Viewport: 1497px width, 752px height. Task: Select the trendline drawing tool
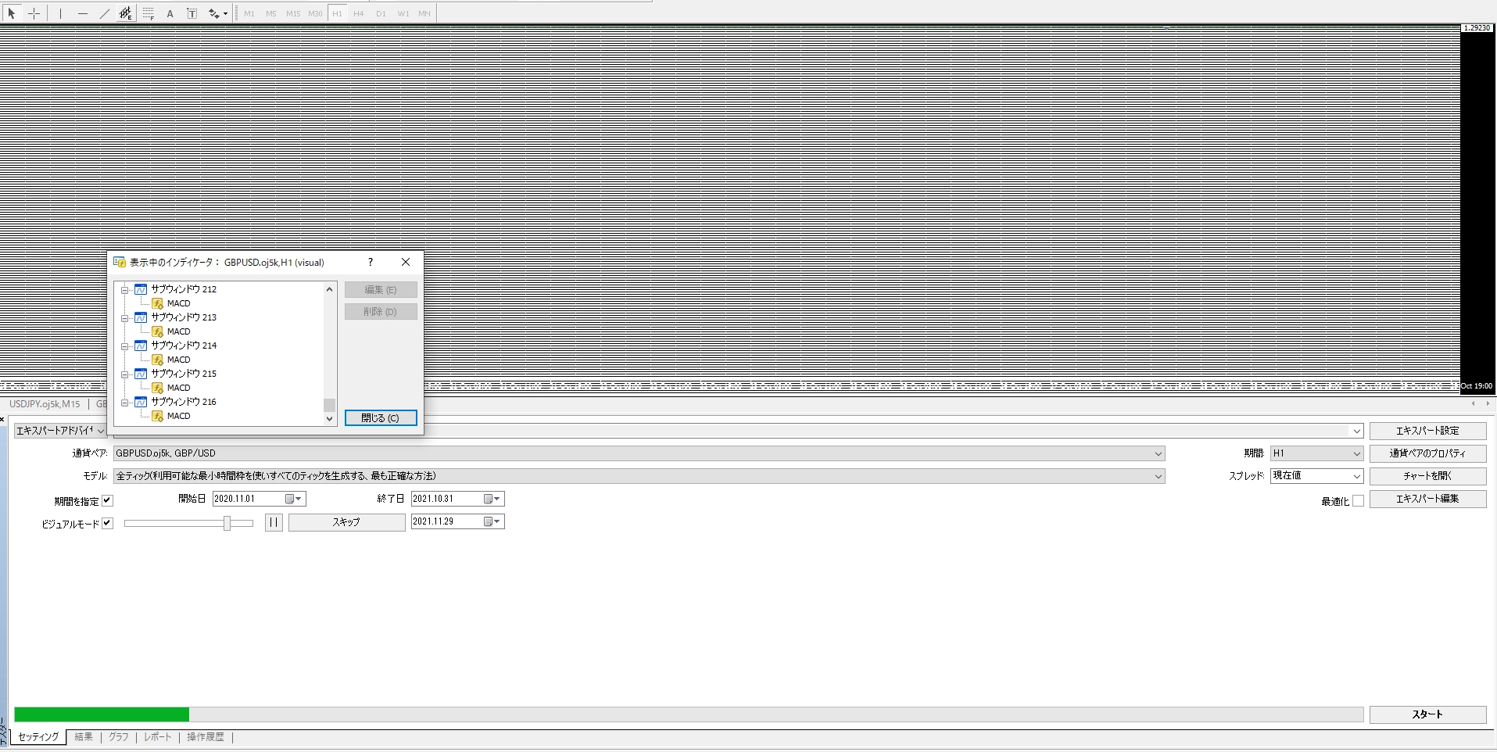[104, 13]
